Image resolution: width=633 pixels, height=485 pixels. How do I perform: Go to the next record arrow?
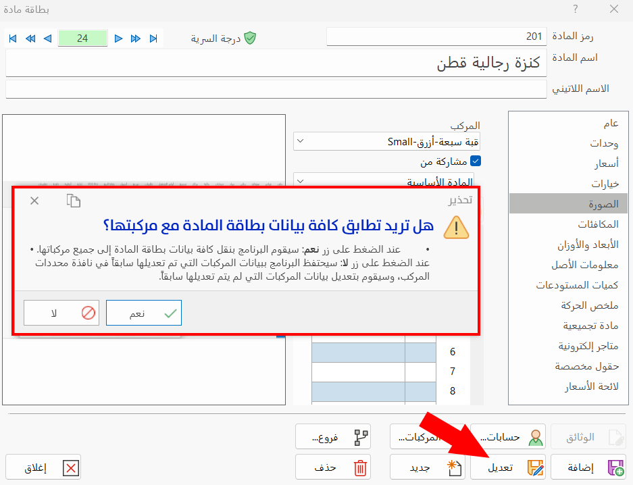click(x=118, y=39)
